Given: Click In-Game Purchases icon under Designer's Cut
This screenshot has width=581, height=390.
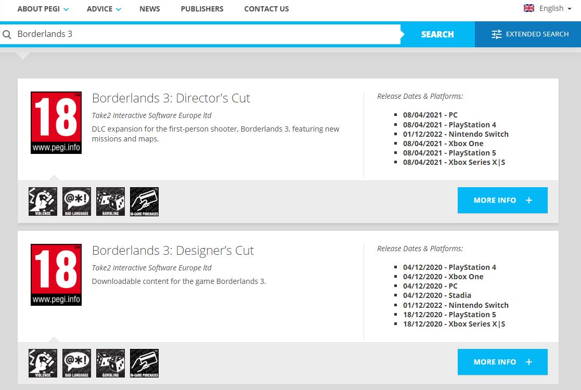Looking at the screenshot, I should click(144, 363).
